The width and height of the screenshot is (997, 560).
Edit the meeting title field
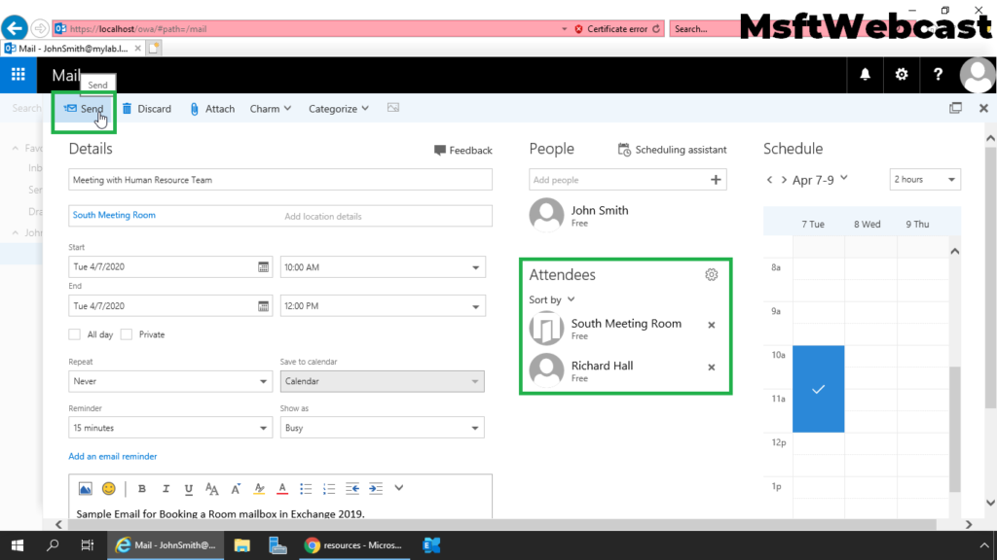click(280, 180)
